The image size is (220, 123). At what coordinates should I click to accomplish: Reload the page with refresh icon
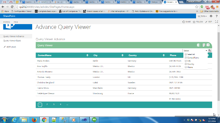(12, 7)
